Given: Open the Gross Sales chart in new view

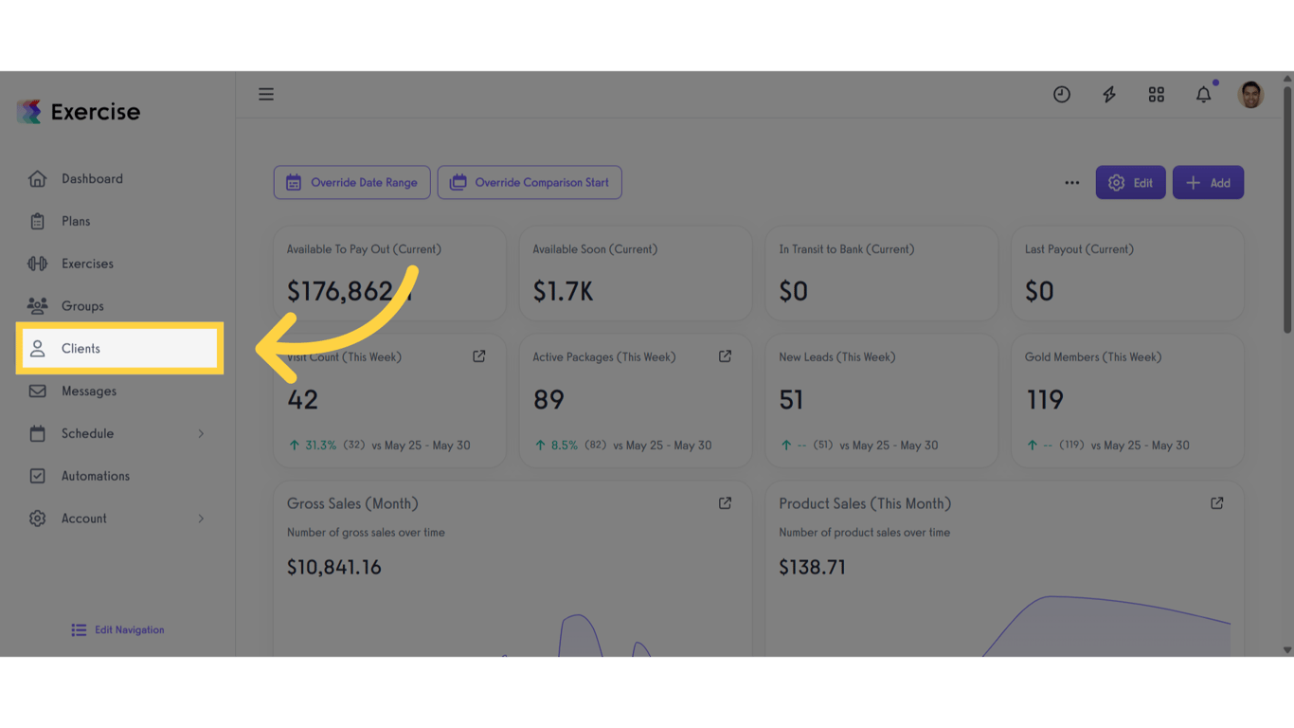Looking at the screenshot, I should click(725, 503).
